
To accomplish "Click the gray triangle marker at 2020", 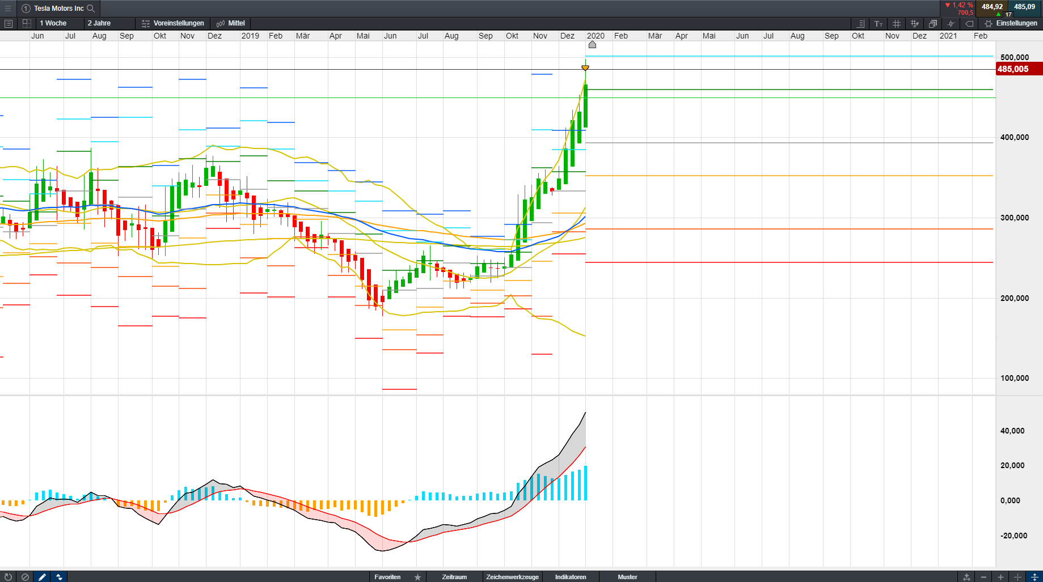I will pos(592,44).
